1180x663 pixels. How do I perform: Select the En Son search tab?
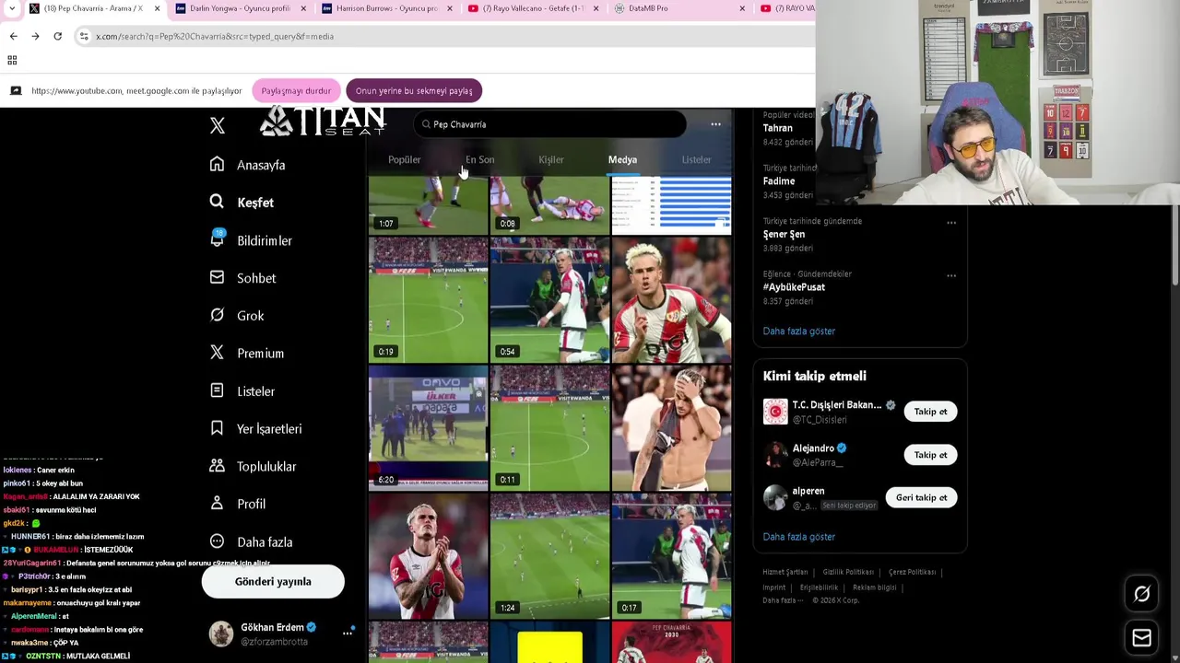coord(479,159)
